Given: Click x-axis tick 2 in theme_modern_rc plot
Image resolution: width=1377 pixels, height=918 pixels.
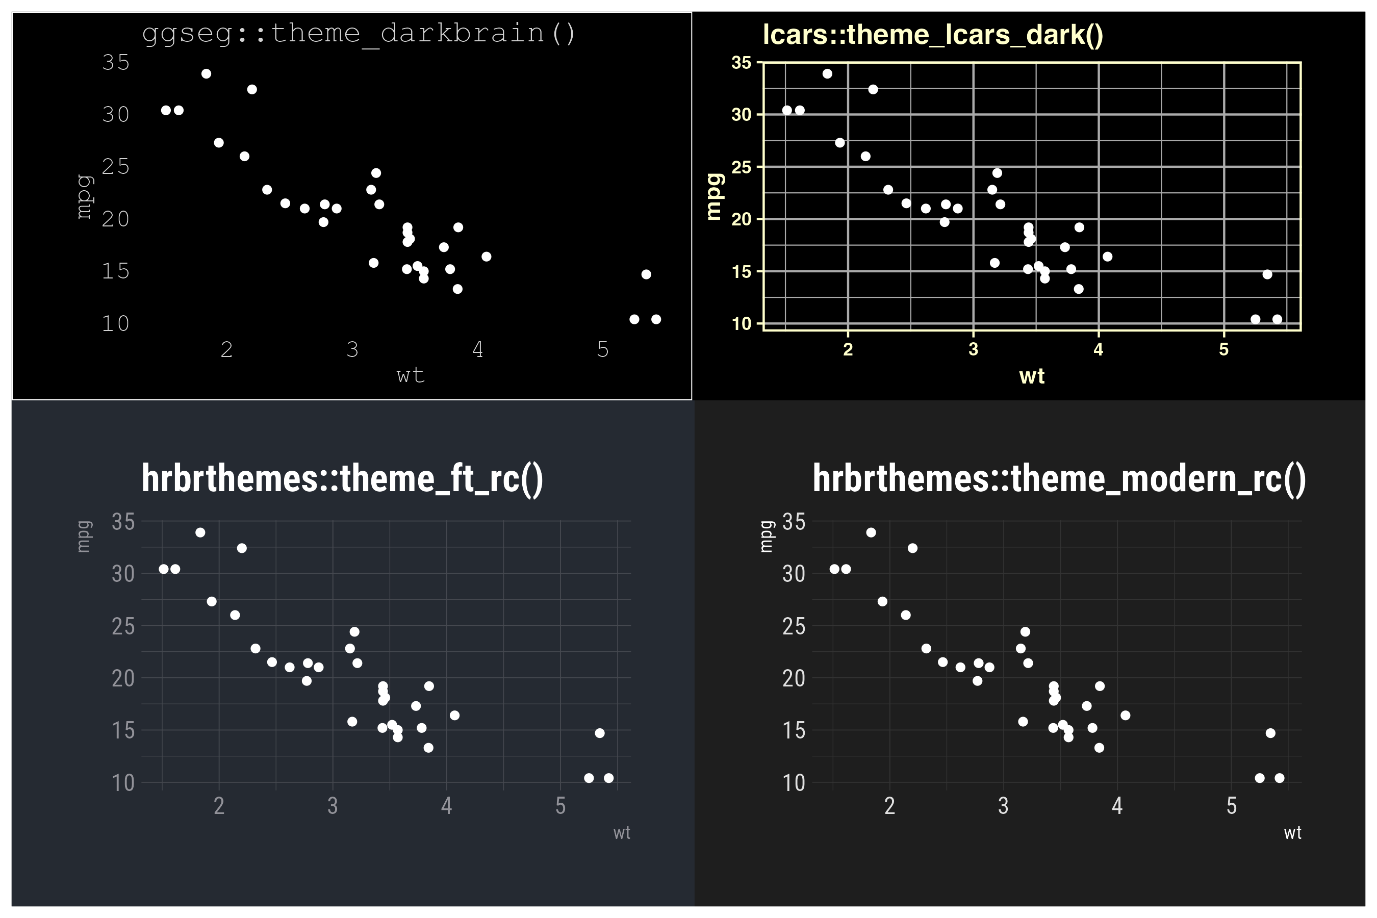Looking at the screenshot, I should click(x=889, y=806).
